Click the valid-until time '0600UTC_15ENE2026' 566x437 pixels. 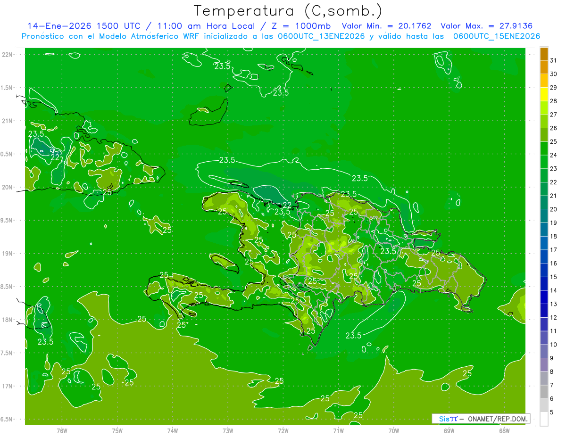pos(497,36)
